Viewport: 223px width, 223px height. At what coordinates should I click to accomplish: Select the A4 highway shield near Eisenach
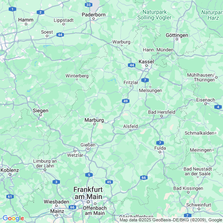pyautogui.click(x=218, y=107)
